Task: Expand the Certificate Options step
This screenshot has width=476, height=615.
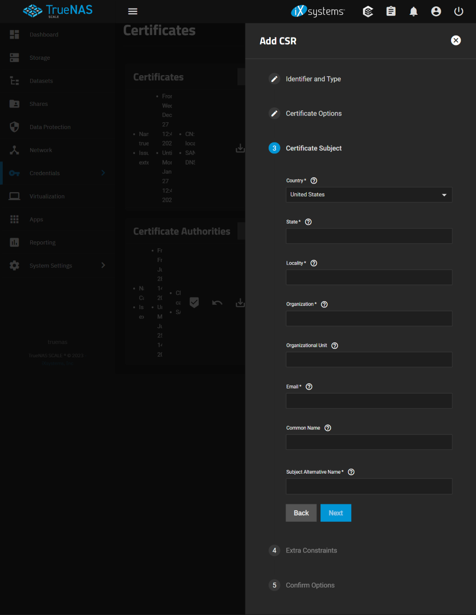Action: [x=314, y=113]
